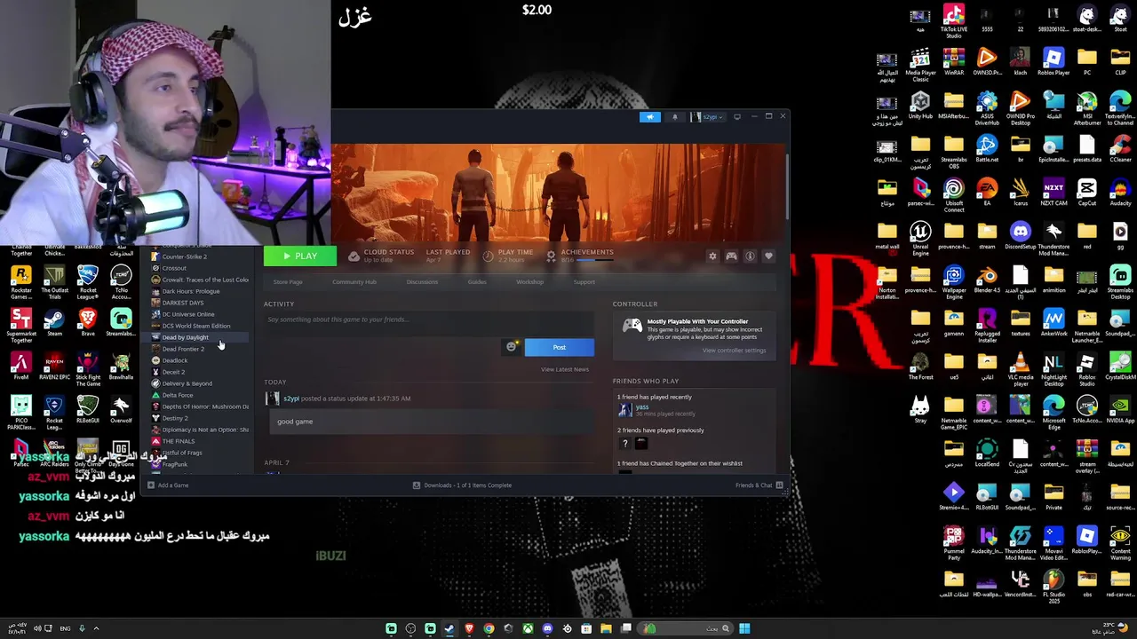Open Workshop tab
1137x639 pixels.
pos(529,282)
